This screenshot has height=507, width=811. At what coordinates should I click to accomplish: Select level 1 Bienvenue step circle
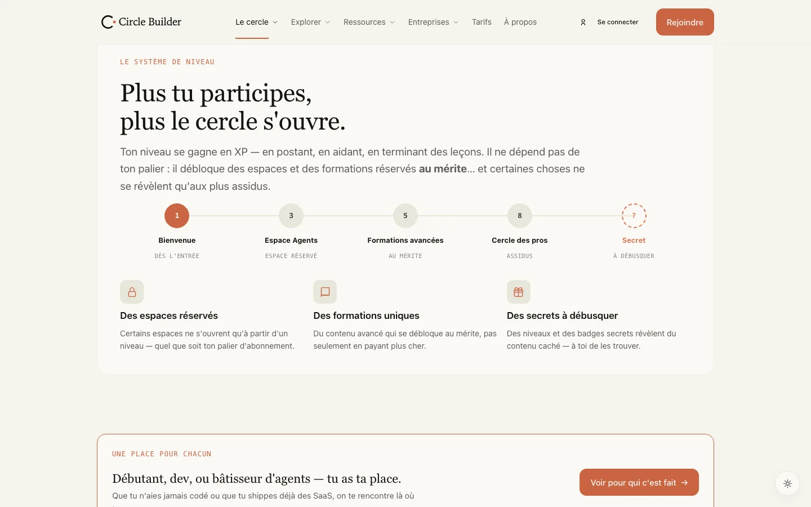(x=177, y=216)
